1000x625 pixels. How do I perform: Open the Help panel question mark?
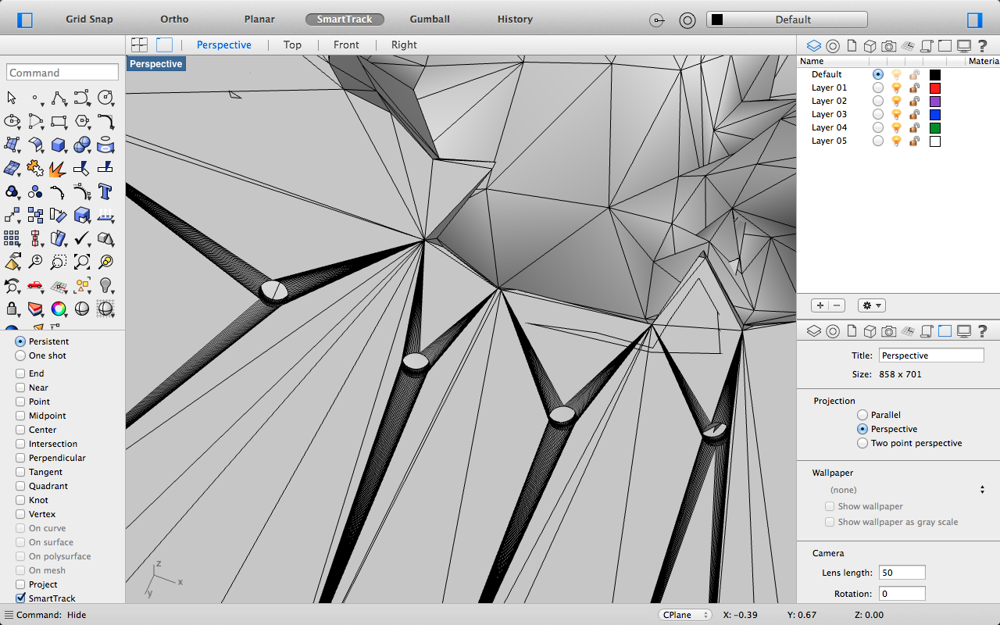tap(982, 45)
